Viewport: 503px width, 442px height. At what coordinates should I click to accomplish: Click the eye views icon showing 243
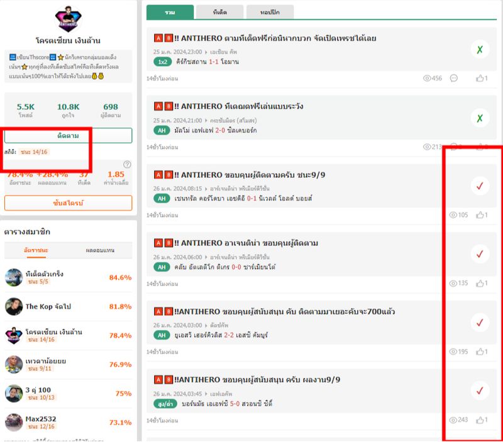pyautogui.click(x=453, y=420)
